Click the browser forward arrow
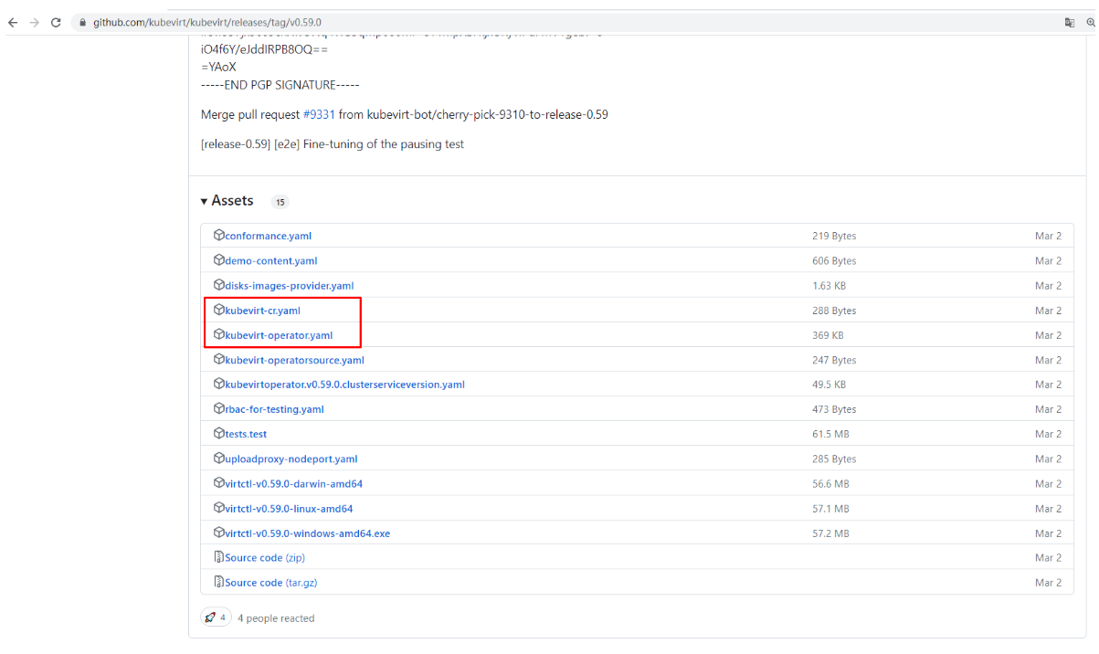1099x654 pixels. tap(35, 22)
